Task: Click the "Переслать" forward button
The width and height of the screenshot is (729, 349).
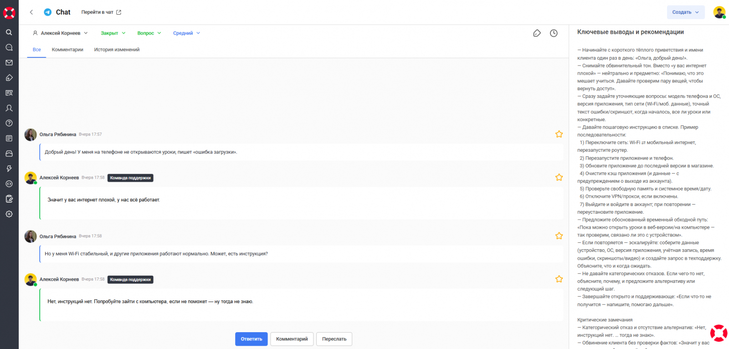Action: (334, 339)
